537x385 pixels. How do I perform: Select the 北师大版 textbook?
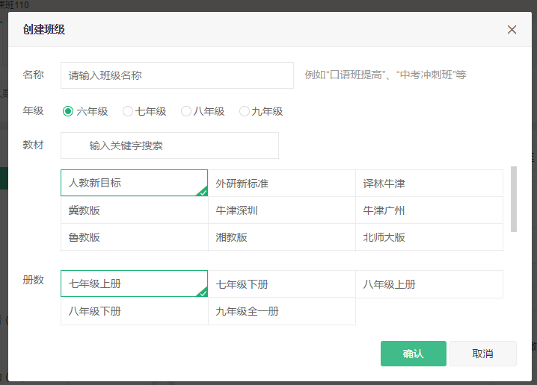429,237
